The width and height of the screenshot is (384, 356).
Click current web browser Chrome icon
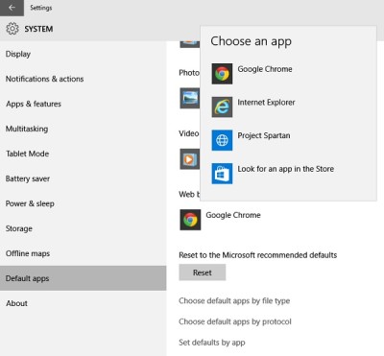click(x=190, y=220)
